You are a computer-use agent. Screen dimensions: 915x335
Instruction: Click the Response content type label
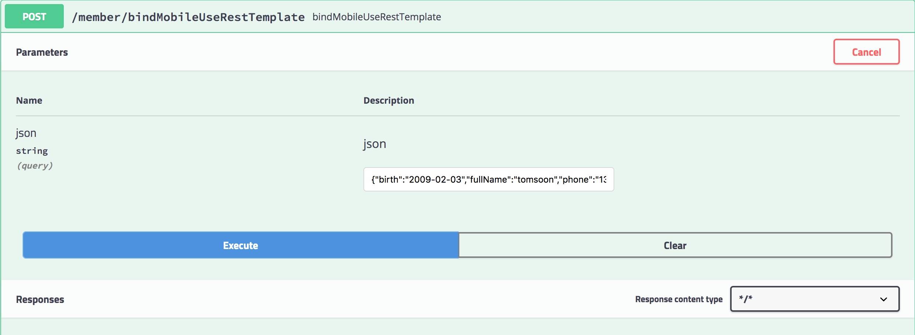tap(679, 299)
